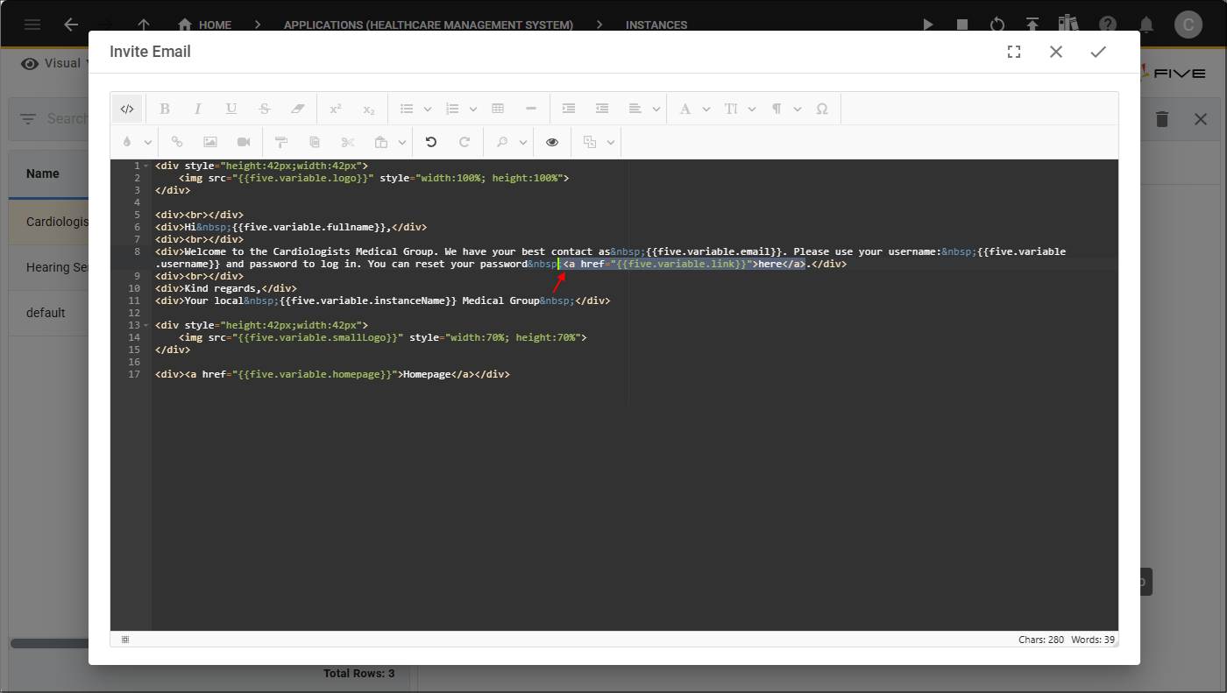This screenshot has height=693, width=1227.
Task: Expand the text alignment dropdown
Action: 657,110
